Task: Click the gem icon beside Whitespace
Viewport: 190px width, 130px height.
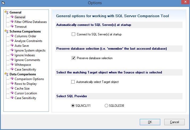Action: (12, 64)
